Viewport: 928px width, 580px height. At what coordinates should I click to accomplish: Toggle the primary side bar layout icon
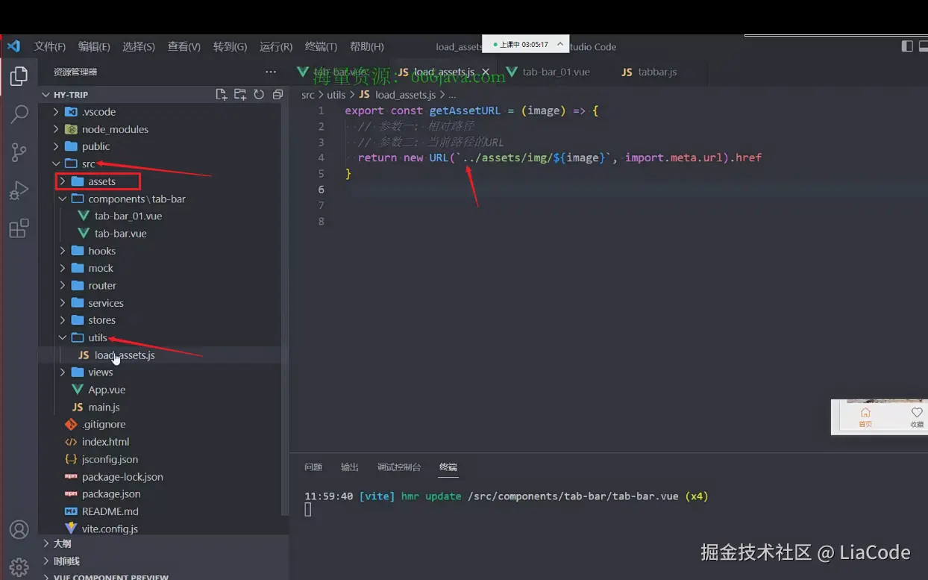[x=907, y=46]
